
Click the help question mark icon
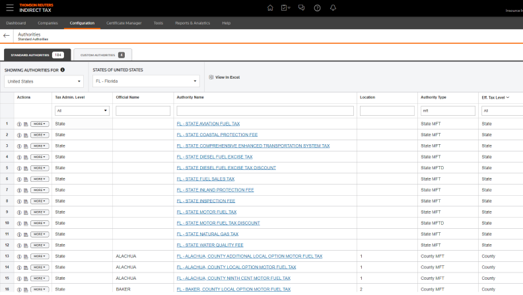pyautogui.click(x=317, y=8)
